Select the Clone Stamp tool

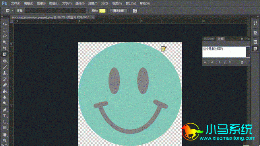5,73
